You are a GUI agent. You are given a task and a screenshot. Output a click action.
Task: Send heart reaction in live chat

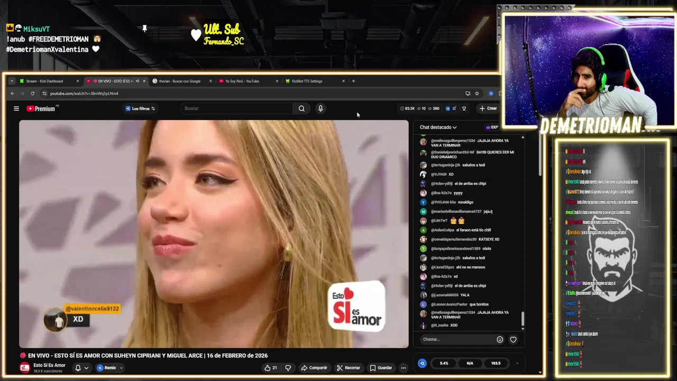pos(513,340)
